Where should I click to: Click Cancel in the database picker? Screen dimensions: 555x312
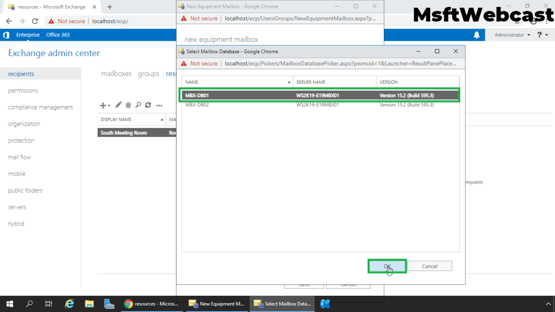429,266
